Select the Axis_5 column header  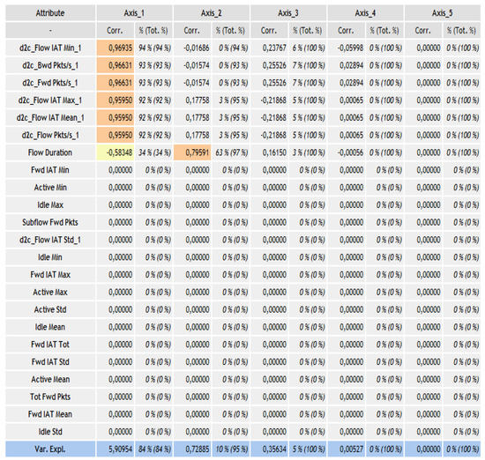pos(443,13)
